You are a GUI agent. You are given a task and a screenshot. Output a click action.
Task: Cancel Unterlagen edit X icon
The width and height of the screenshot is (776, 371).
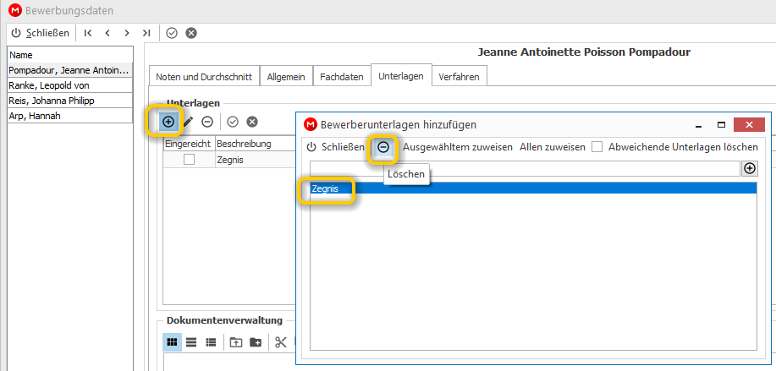click(252, 122)
